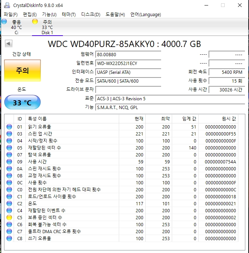Click the serial number field WD-WX22D52J1ECY
This screenshot has height=253, width=249.
click(x=128, y=63)
